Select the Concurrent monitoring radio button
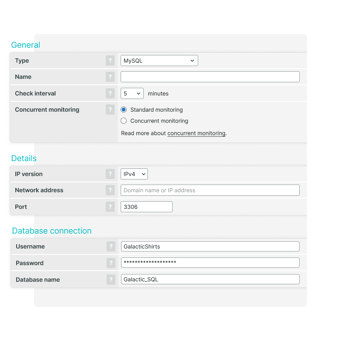This screenshot has width=341, height=341. click(124, 121)
